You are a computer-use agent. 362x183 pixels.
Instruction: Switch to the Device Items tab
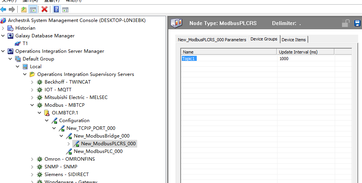tap(294, 40)
